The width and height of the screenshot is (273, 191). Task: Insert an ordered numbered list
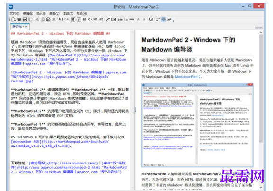pos(126,19)
